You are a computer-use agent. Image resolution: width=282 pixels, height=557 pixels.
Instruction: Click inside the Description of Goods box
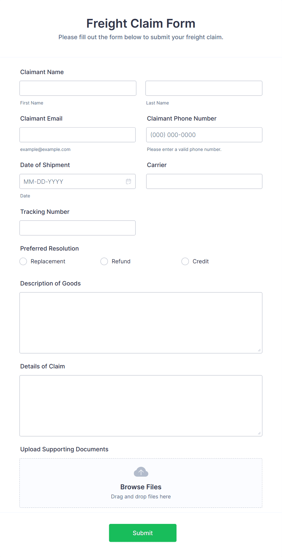(141, 322)
